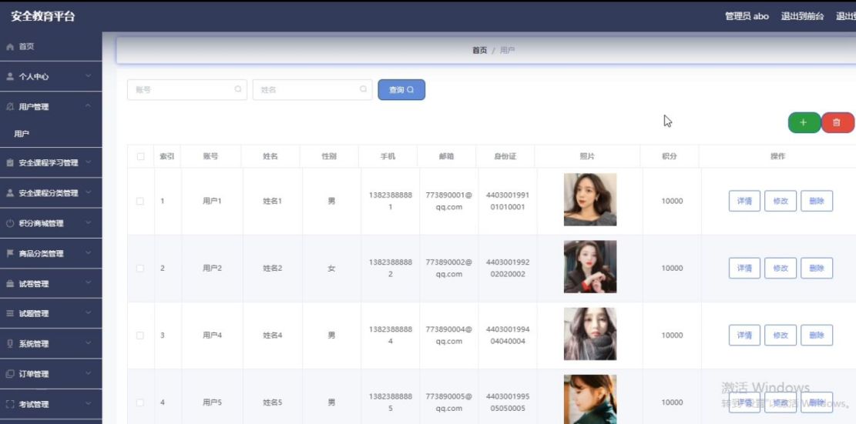Open the 系统管理 sidebar menu
Viewport: 856px width, 424px height.
coord(51,344)
